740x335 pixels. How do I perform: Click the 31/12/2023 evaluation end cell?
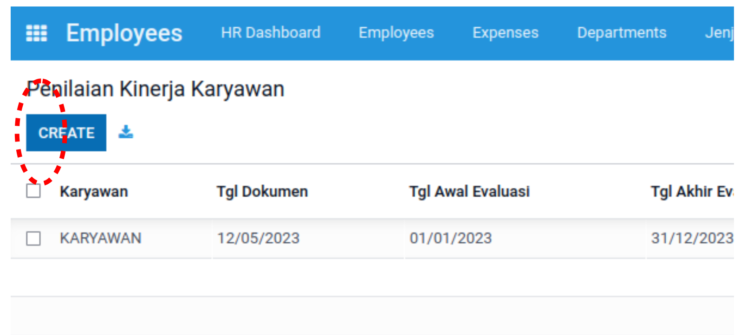[691, 238]
